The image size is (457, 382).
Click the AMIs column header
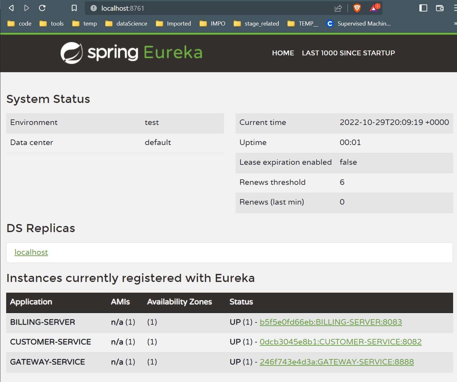point(120,302)
